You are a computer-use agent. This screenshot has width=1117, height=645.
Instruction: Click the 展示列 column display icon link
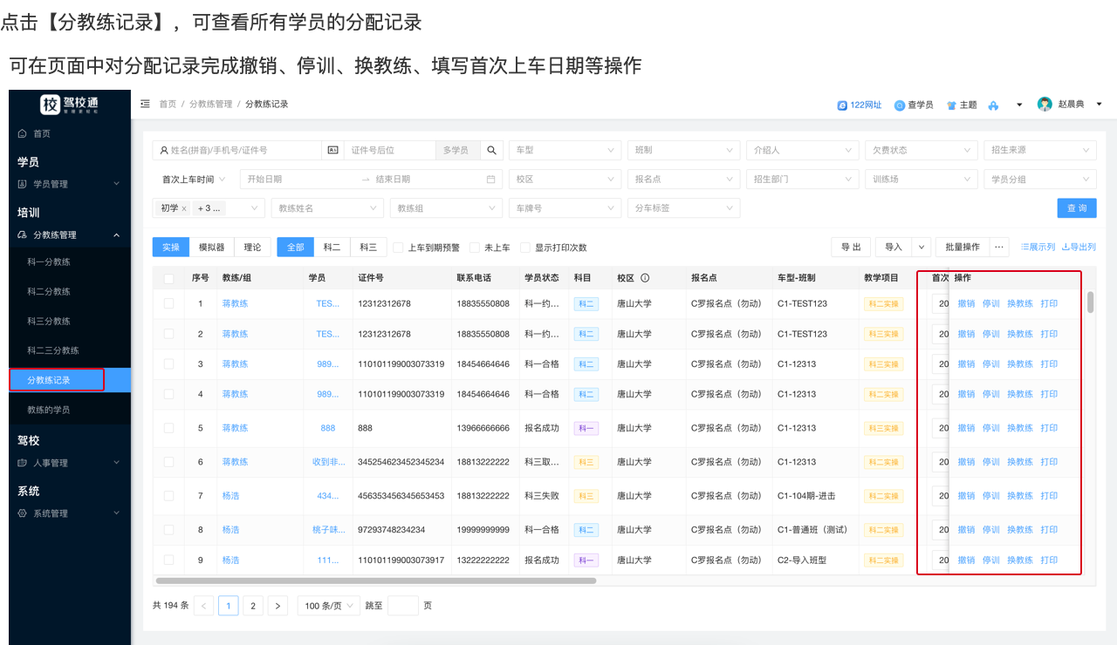pos(1038,247)
